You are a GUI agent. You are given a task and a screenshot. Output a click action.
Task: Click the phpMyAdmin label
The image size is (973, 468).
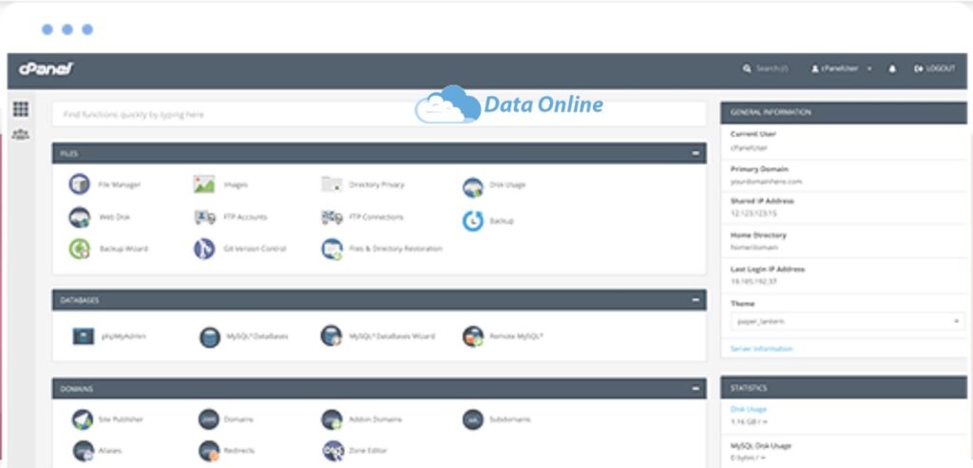(124, 336)
